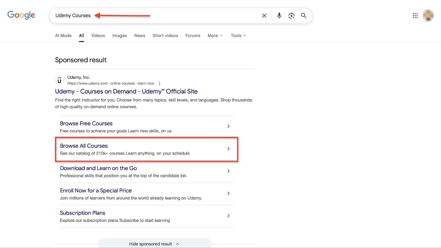Screen dimensions: 441x248
Task: Open Udemy Official Site headline link
Action: point(126,91)
